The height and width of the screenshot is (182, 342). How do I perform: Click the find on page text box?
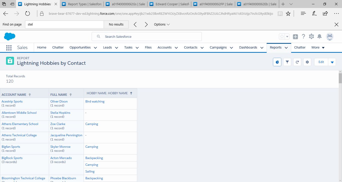pyautogui.click(x=64, y=24)
